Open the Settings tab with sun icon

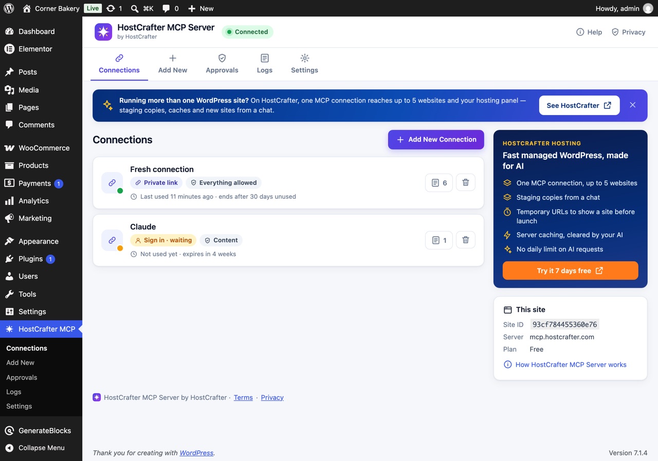(x=304, y=64)
